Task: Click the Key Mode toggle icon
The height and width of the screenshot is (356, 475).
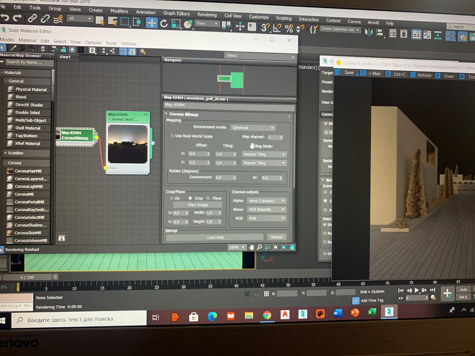Action: click(x=400, y=298)
